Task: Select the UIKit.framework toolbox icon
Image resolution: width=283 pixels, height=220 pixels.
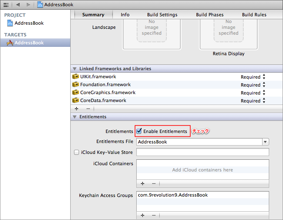Action: tap(76, 77)
